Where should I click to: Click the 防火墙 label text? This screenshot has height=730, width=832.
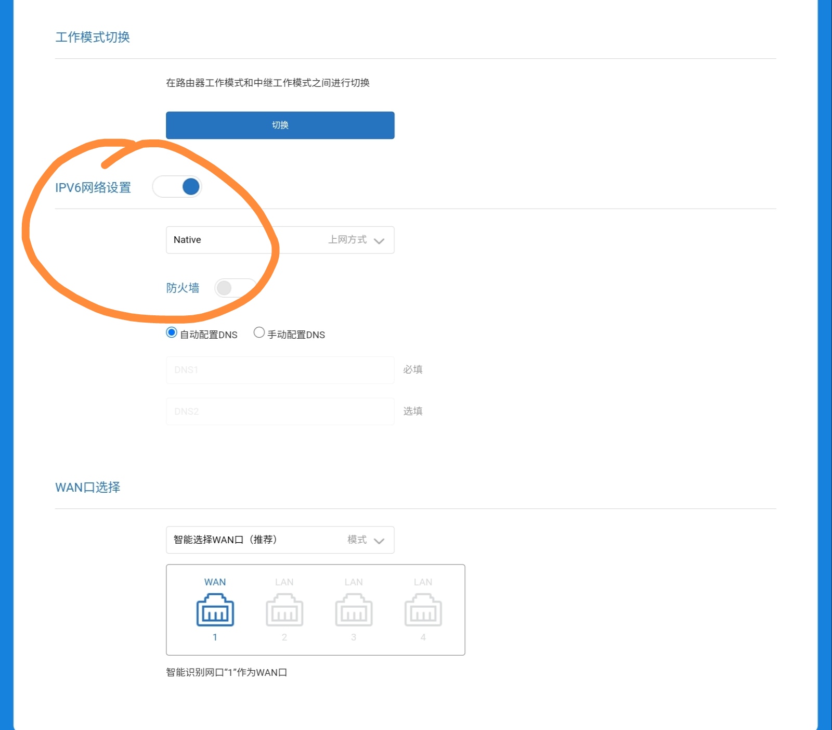click(183, 288)
